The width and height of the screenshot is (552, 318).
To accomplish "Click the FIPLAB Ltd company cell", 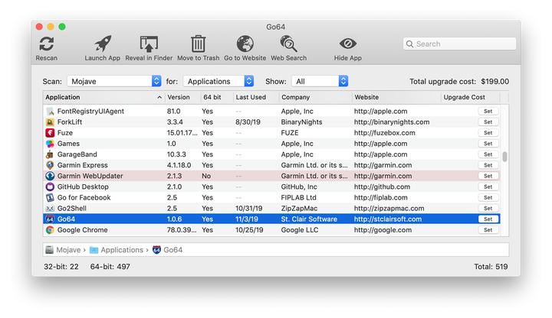I will [298, 198].
